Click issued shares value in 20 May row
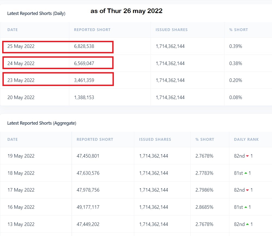 click(x=170, y=97)
